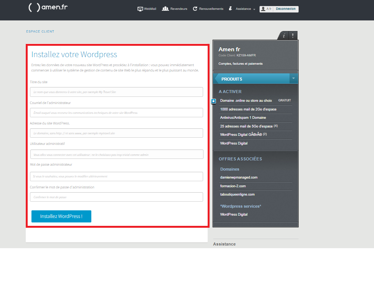The width and height of the screenshot is (374, 286).
Task: Click the Assistance heading below the sidebar
Action: click(x=224, y=244)
